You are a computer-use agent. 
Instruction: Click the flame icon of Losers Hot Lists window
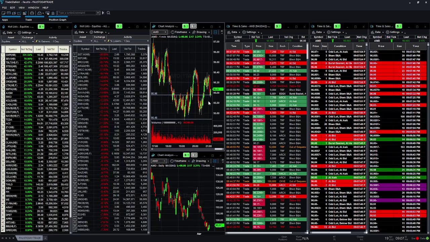(x=76, y=26)
